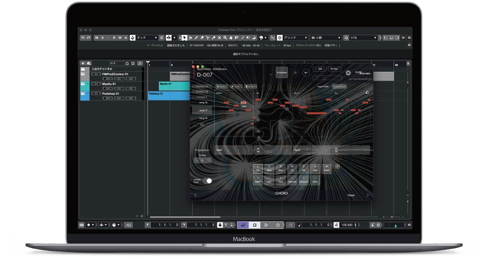Open track search magnifier in track list

tap(140, 63)
